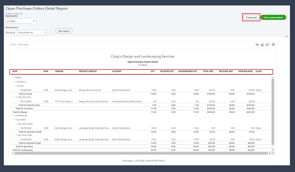The image size is (295, 172).
Task: Email the report using envelope icon
Action: pos(257,45)
